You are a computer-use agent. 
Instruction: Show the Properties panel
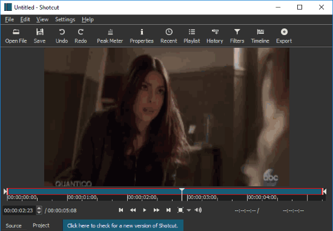(142, 36)
